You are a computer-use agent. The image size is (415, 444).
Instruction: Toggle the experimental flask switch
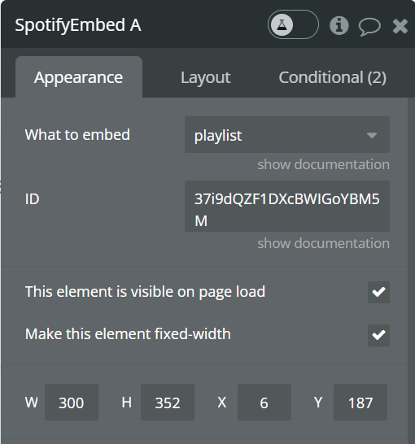point(293,24)
